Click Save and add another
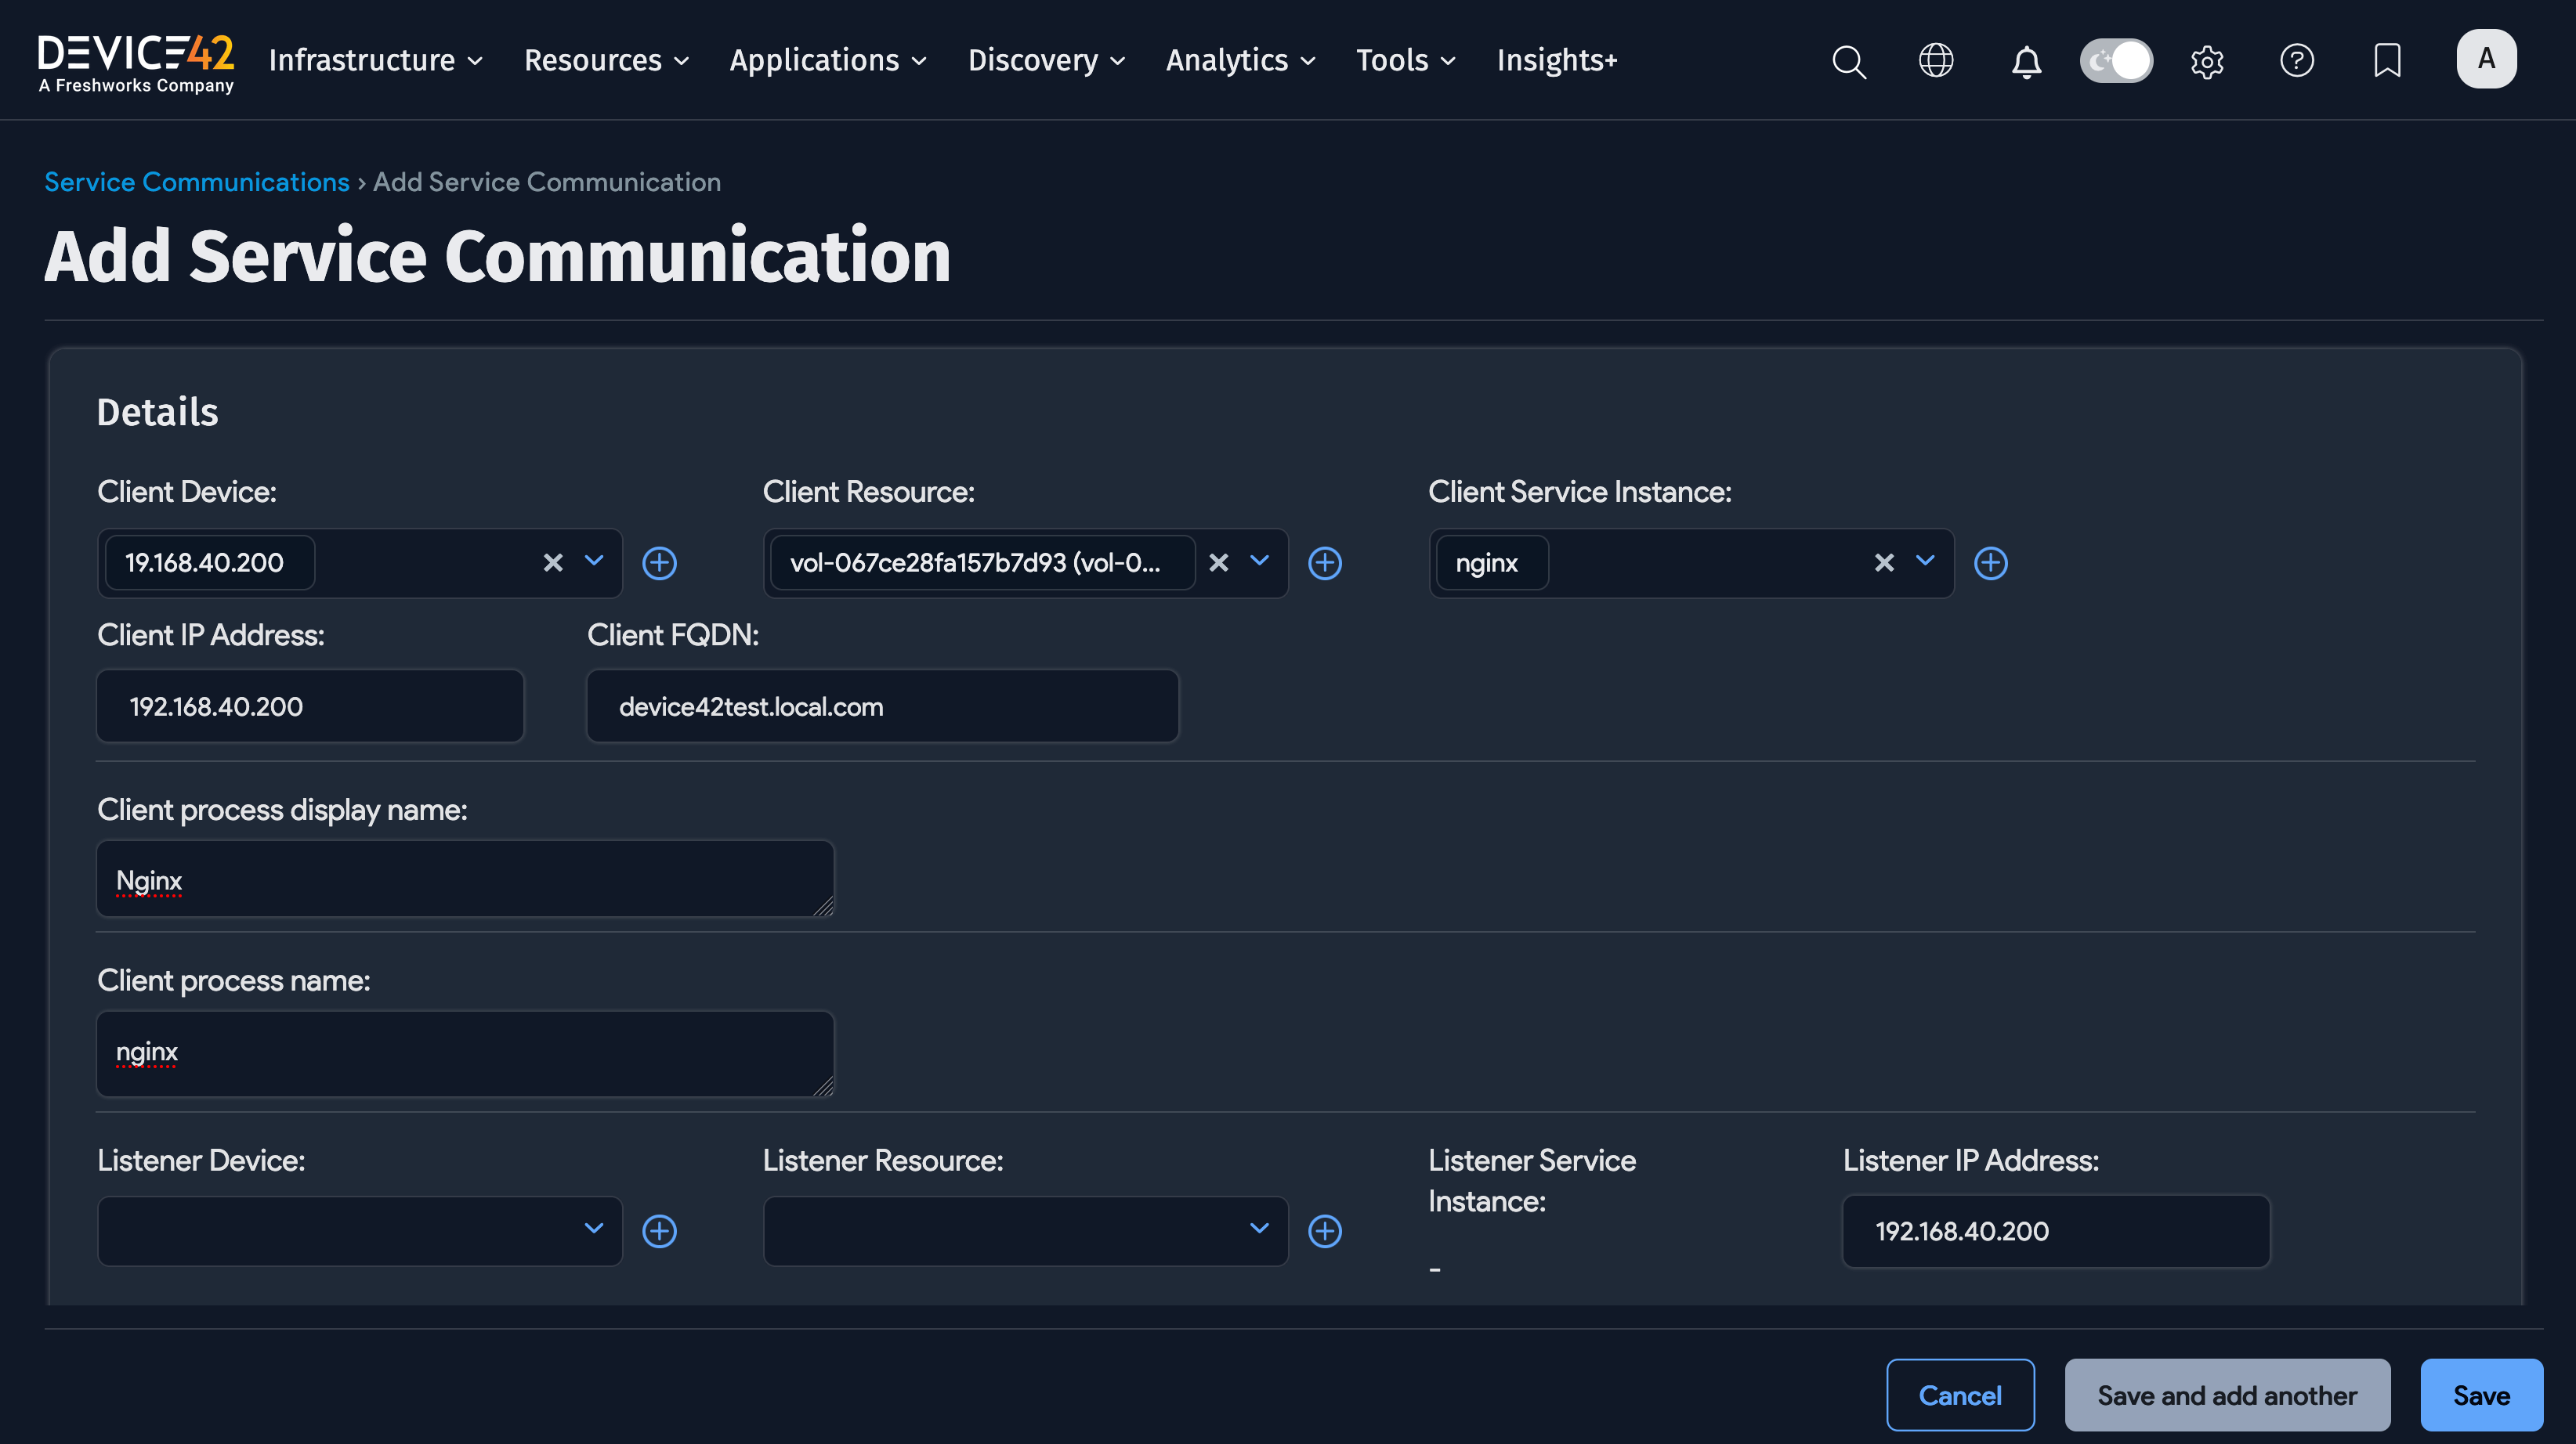The image size is (2576, 1444). 2227,1395
